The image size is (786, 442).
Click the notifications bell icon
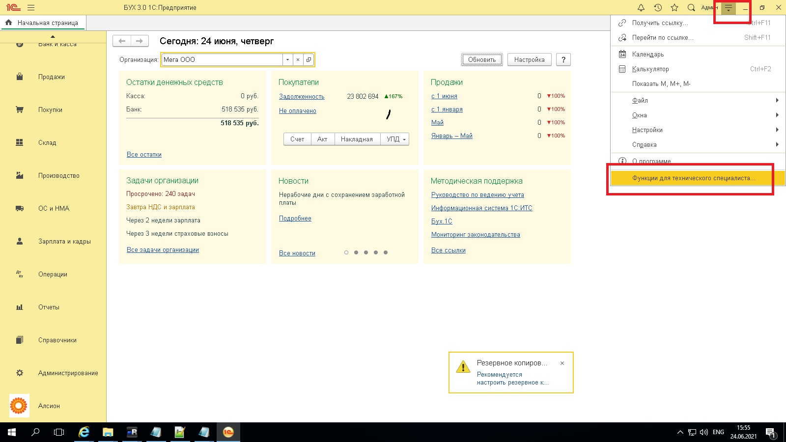tap(641, 8)
